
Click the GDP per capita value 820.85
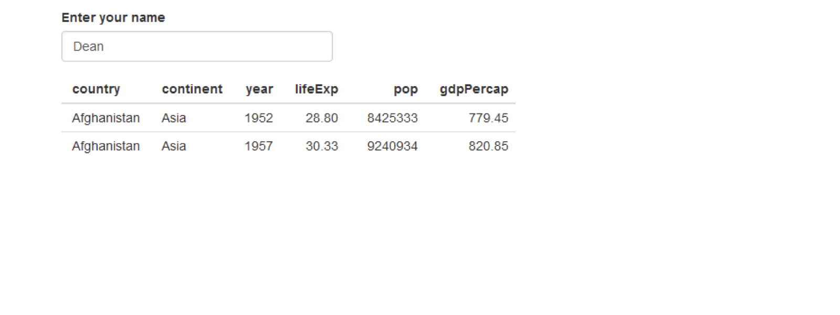(488, 146)
